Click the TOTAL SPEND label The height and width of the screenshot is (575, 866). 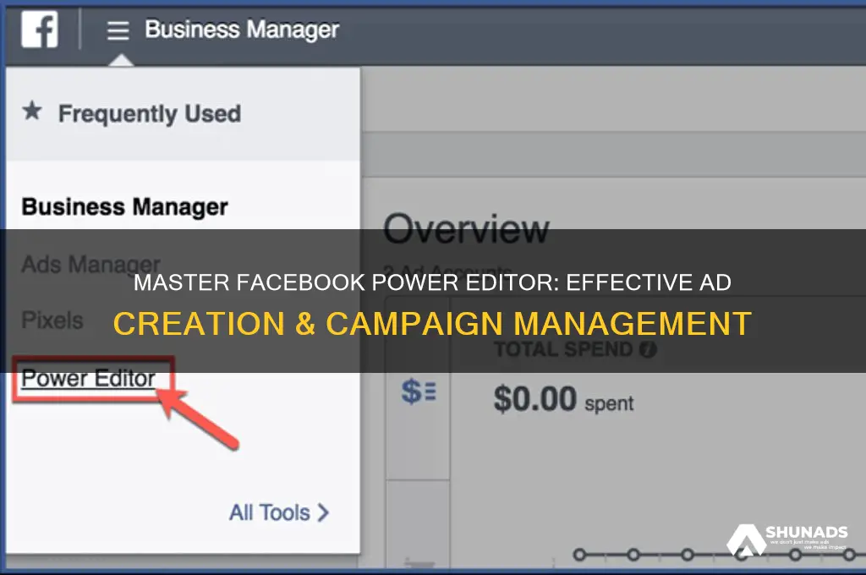pyautogui.click(x=563, y=349)
